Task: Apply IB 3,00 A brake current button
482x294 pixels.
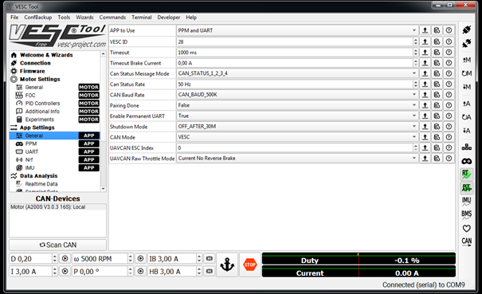Action: click(x=210, y=259)
